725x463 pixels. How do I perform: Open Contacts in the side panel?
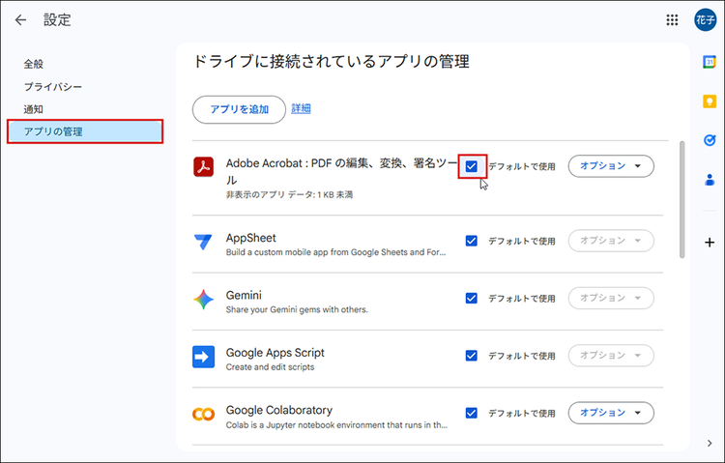point(709,179)
